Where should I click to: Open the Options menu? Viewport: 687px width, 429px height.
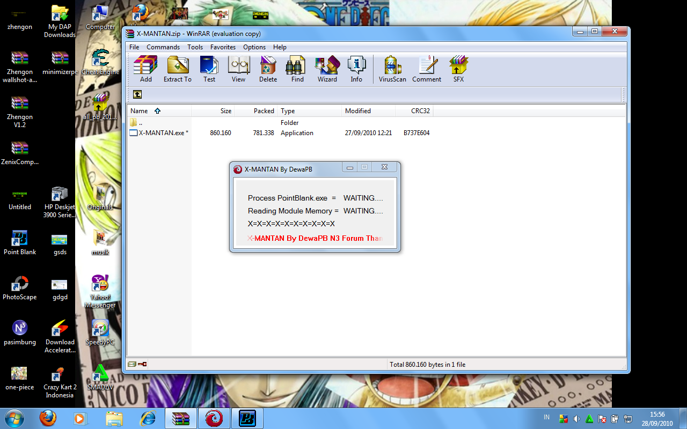coord(254,47)
